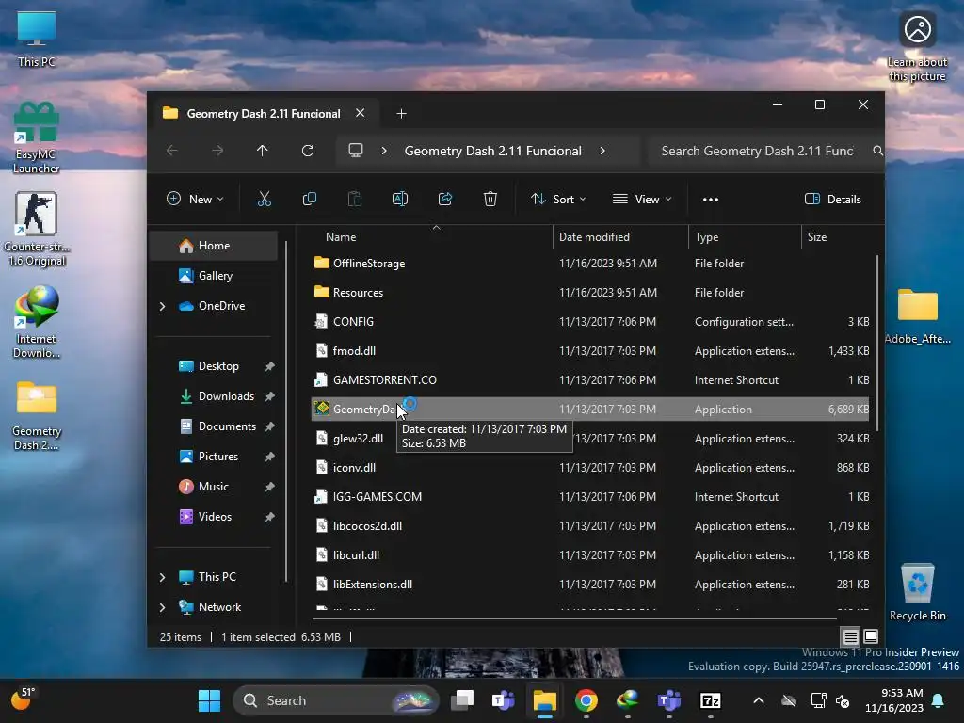Select the CONFIG file
Viewport: 964px width, 723px height.
[590, 322]
